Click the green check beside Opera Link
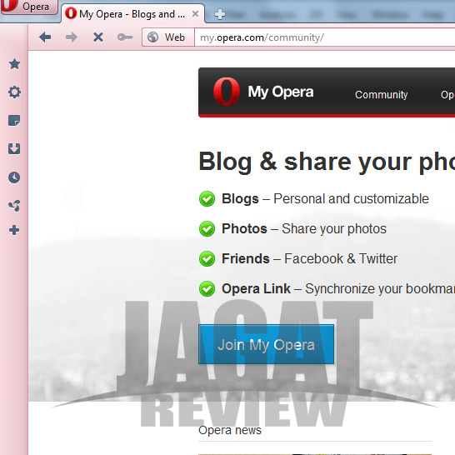Image resolution: width=455 pixels, height=455 pixels. point(207,288)
